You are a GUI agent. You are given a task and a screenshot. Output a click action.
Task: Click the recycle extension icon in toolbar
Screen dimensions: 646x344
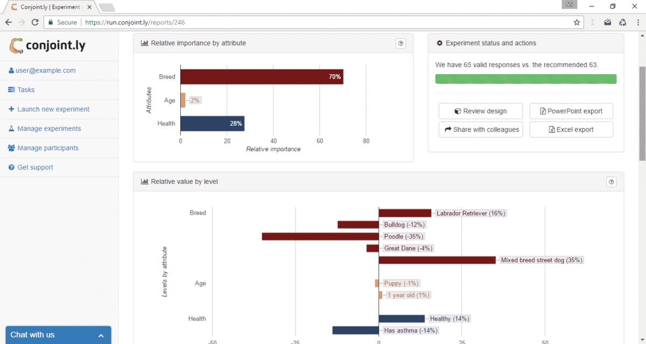622,23
